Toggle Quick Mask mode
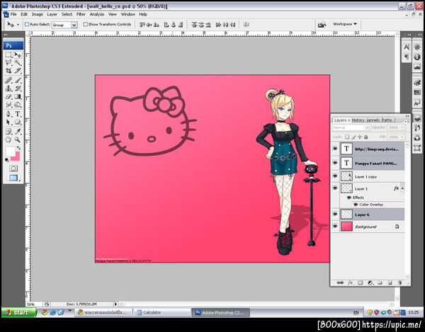 [13, 168]
